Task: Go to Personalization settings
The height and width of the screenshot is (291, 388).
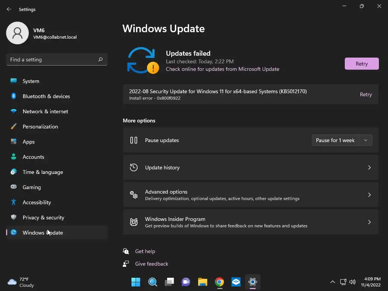Action: (57, 127)
